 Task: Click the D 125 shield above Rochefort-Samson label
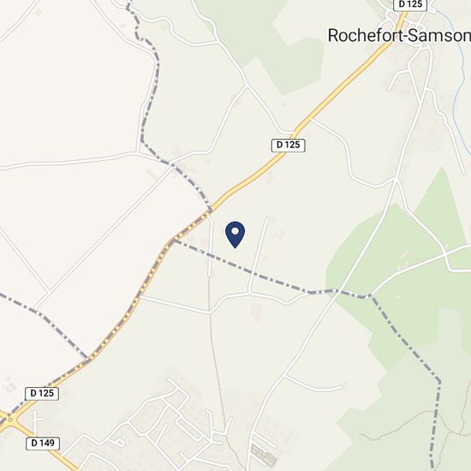pos(410,5)
